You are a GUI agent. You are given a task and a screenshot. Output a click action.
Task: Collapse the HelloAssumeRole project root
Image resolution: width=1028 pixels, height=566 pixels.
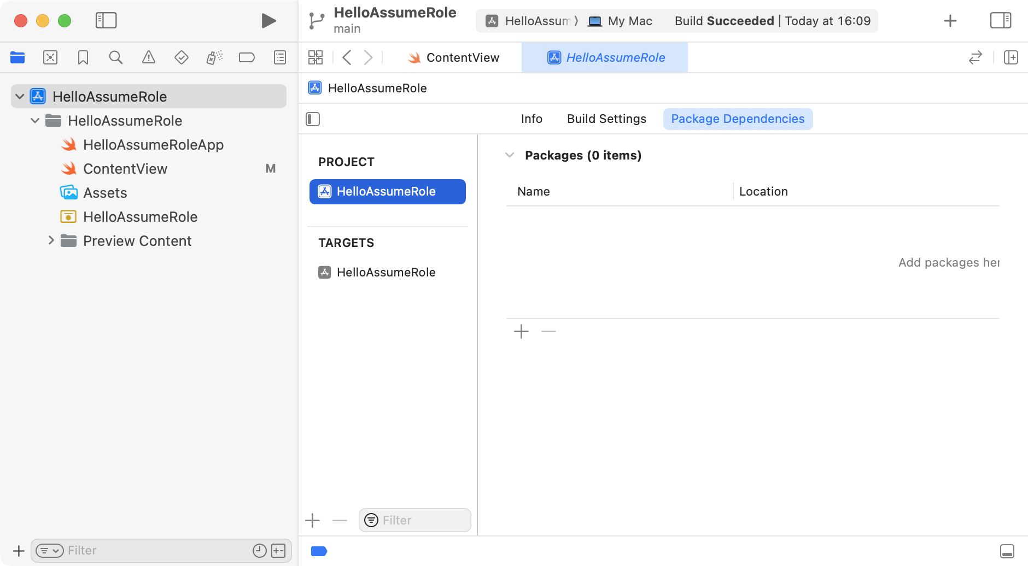pos(20,97)
